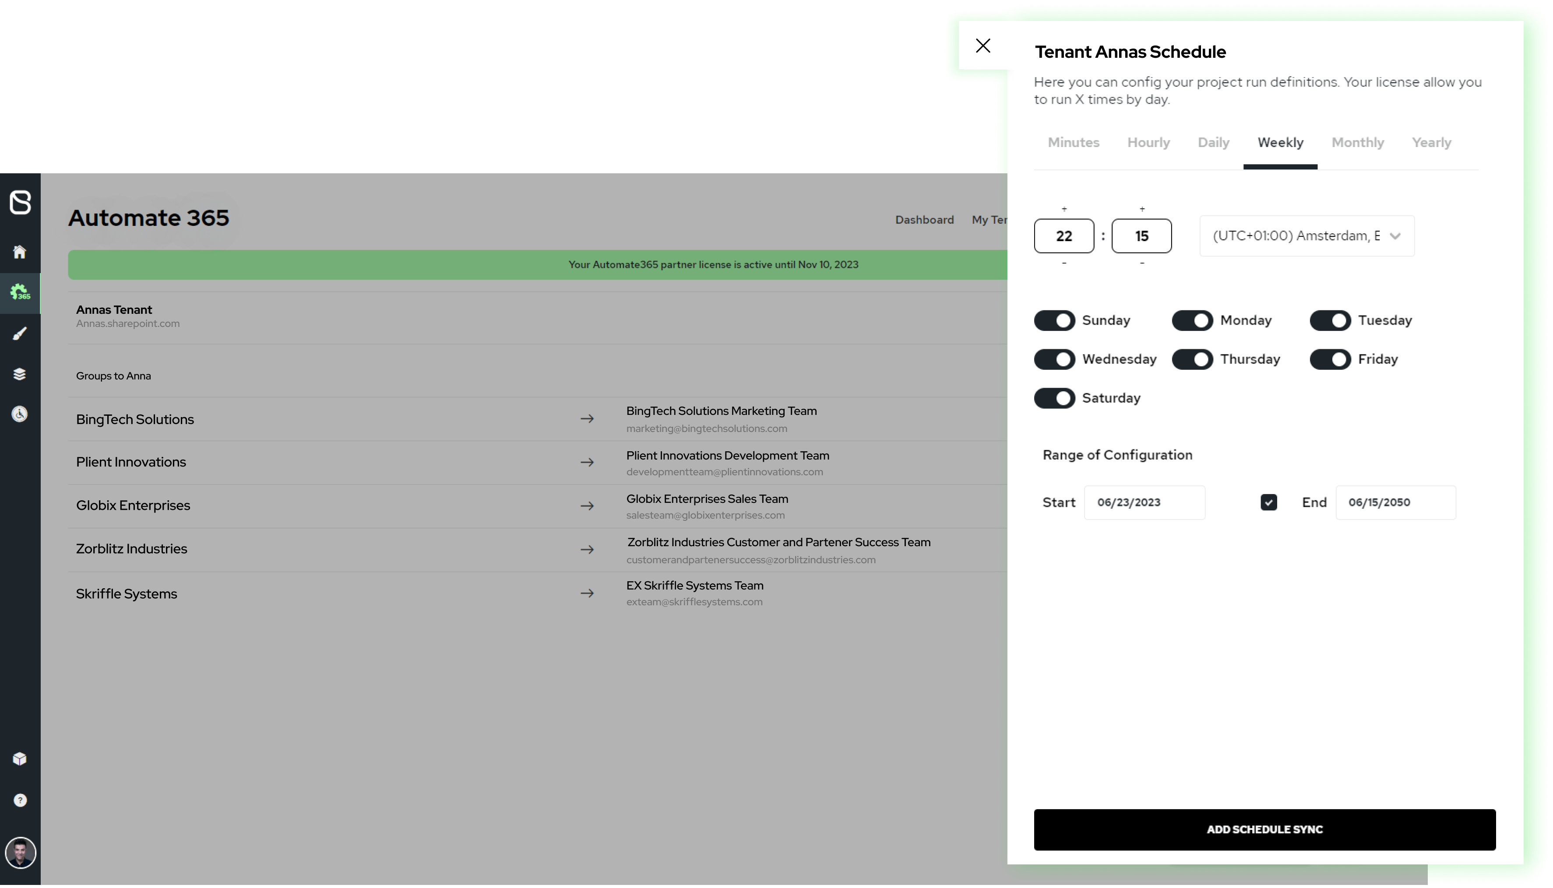Toggle the Saturday switch
1553x888 pixels.
click(1055, 399)
